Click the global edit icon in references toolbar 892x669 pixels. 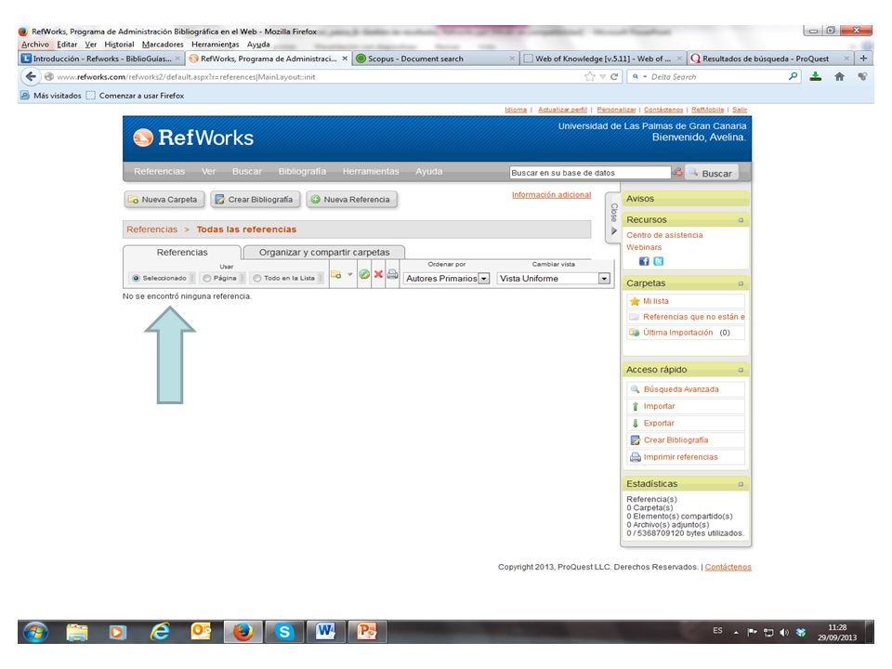[364, 275]
